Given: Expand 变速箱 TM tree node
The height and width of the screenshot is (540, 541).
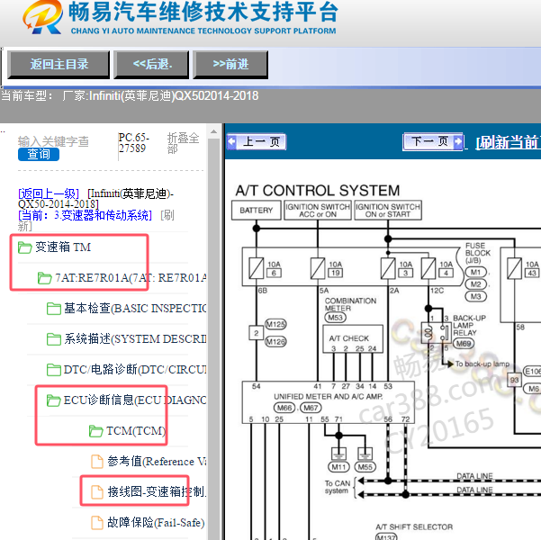Looking at the screenshot, I should coord(63,247).
